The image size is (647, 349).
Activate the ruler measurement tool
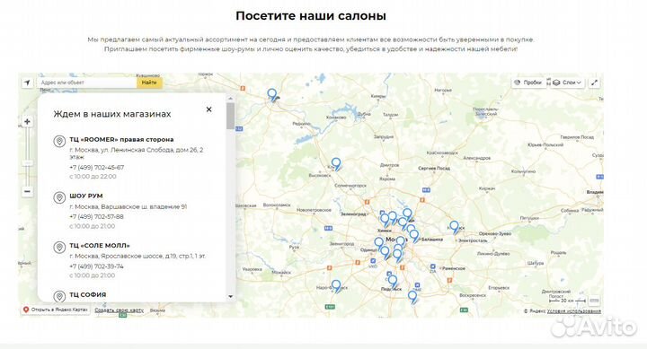594,301
